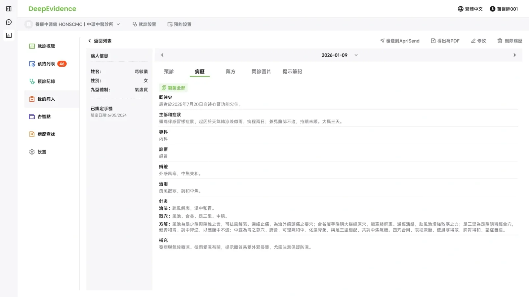The width and height of the screenshot is (529, 297).
Task: Click the clinic avatar icon
Action: [x=29, y=24]
